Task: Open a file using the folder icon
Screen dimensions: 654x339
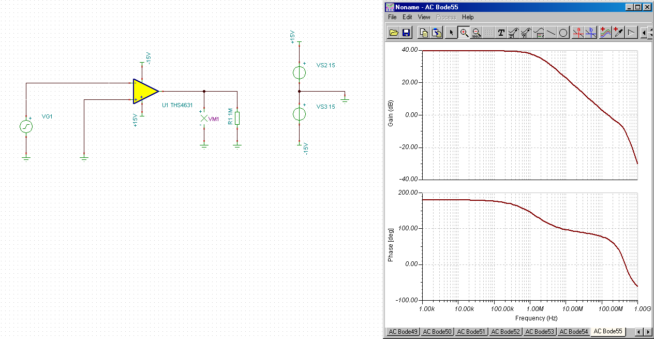Action: click(394, 33)
